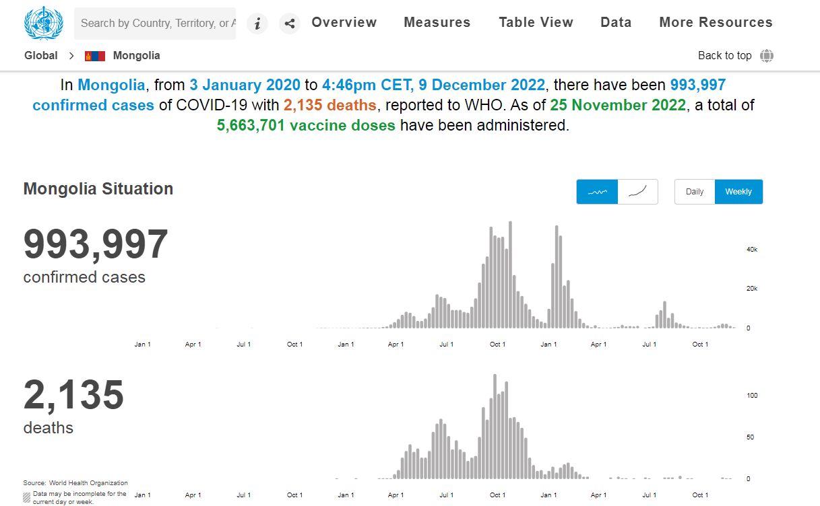This screenshot has height=506, width=820.
Task: Open the info icon button
Action: [x=257, y=24]
